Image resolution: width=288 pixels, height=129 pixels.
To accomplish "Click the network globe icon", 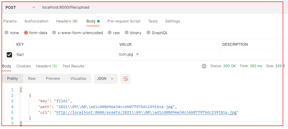I will 204,66.
